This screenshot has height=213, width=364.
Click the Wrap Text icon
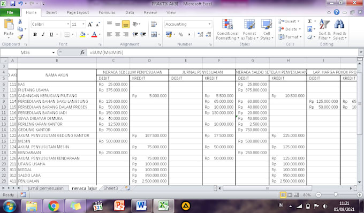coord(154,24)
